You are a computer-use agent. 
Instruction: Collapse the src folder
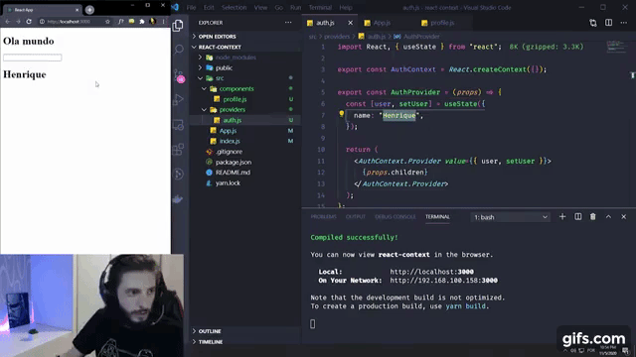pyautogui.click(x=245, y=78)
